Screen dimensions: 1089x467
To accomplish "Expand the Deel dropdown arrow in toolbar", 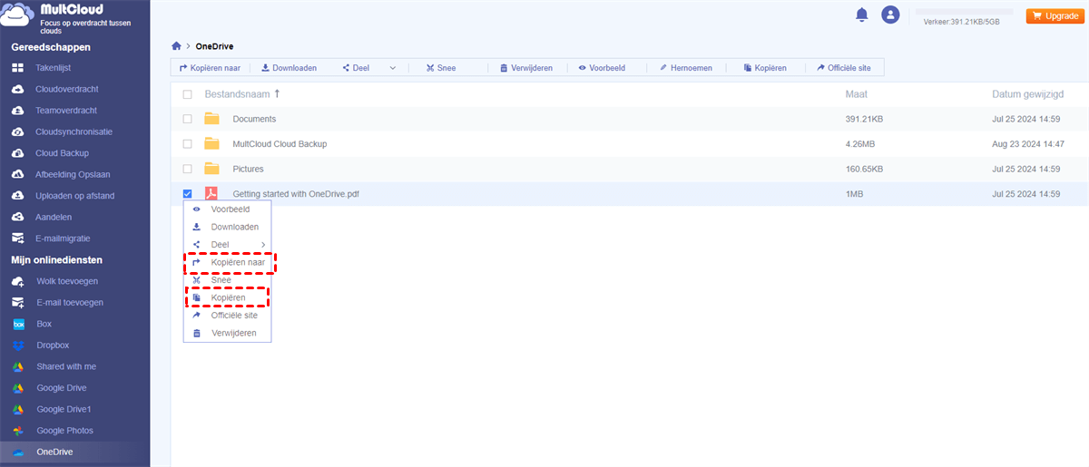I will [x=393, y=68].
